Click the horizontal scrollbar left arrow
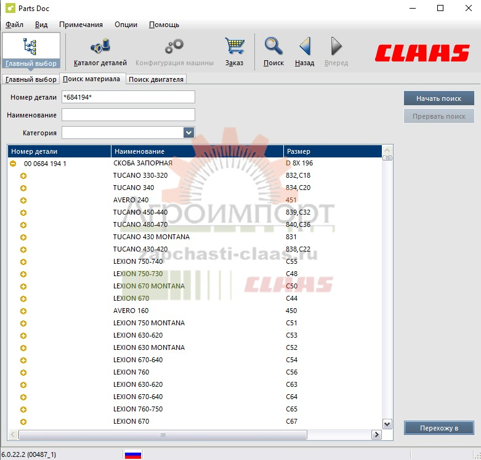The width and height of the screenshot is (481, 460). point(13,434)
